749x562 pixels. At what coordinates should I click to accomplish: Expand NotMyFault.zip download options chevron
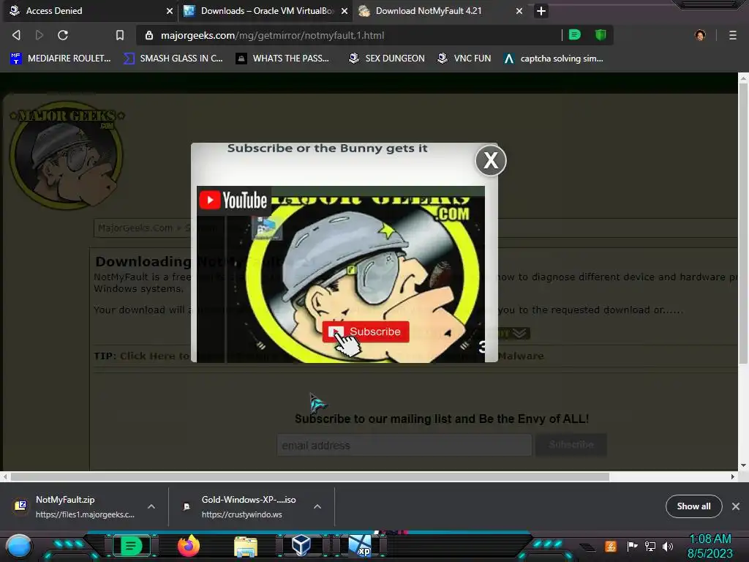(151, 506)
